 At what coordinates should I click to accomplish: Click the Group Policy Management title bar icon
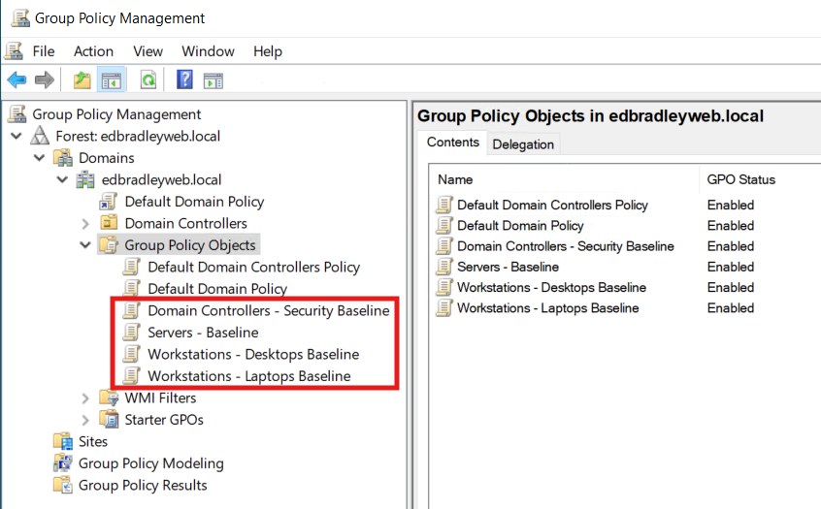coord(20,17)
